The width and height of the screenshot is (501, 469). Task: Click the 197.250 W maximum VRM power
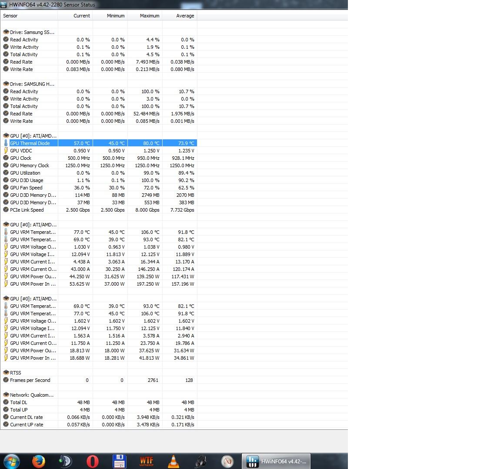[148, 284]
